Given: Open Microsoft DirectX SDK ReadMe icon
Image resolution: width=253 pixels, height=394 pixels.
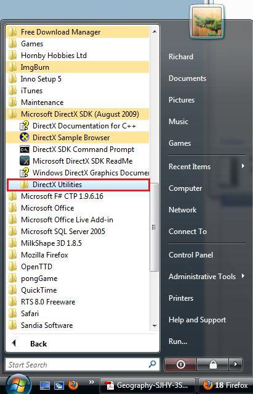Looking at the screenshot, I should click(x=24, y=161).
